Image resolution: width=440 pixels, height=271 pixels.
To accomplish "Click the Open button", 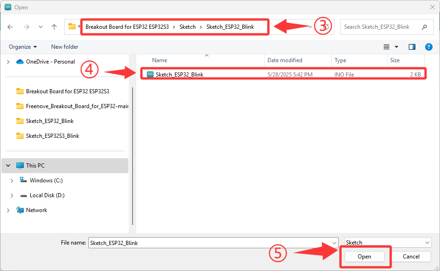I will point(364,257).
